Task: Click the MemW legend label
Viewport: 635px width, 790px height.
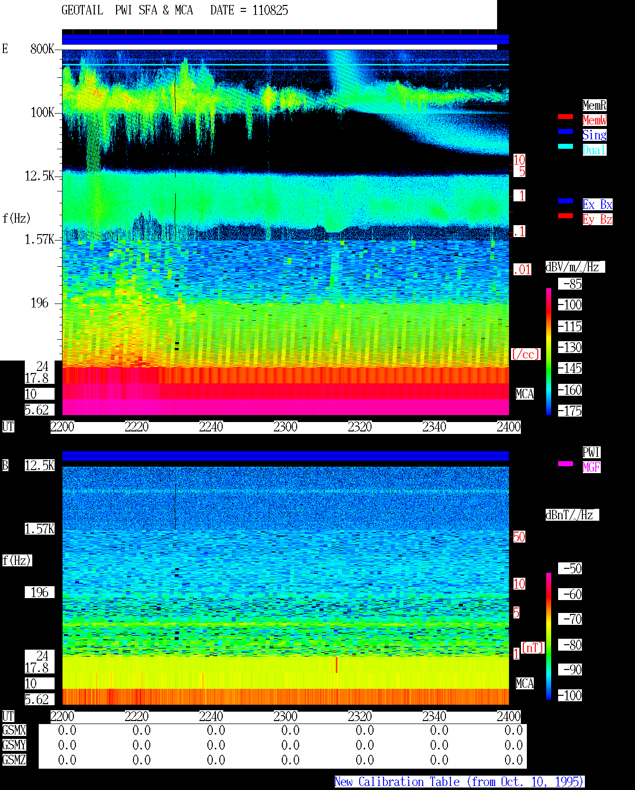Action: [594, 120]
